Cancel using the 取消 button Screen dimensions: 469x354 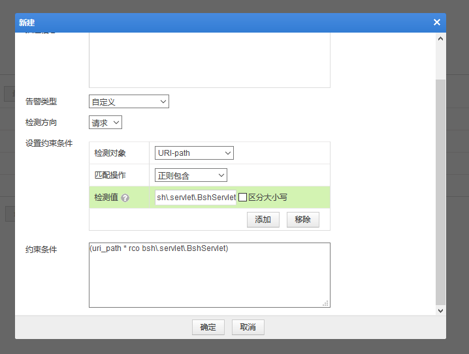[x=248, y=327]
